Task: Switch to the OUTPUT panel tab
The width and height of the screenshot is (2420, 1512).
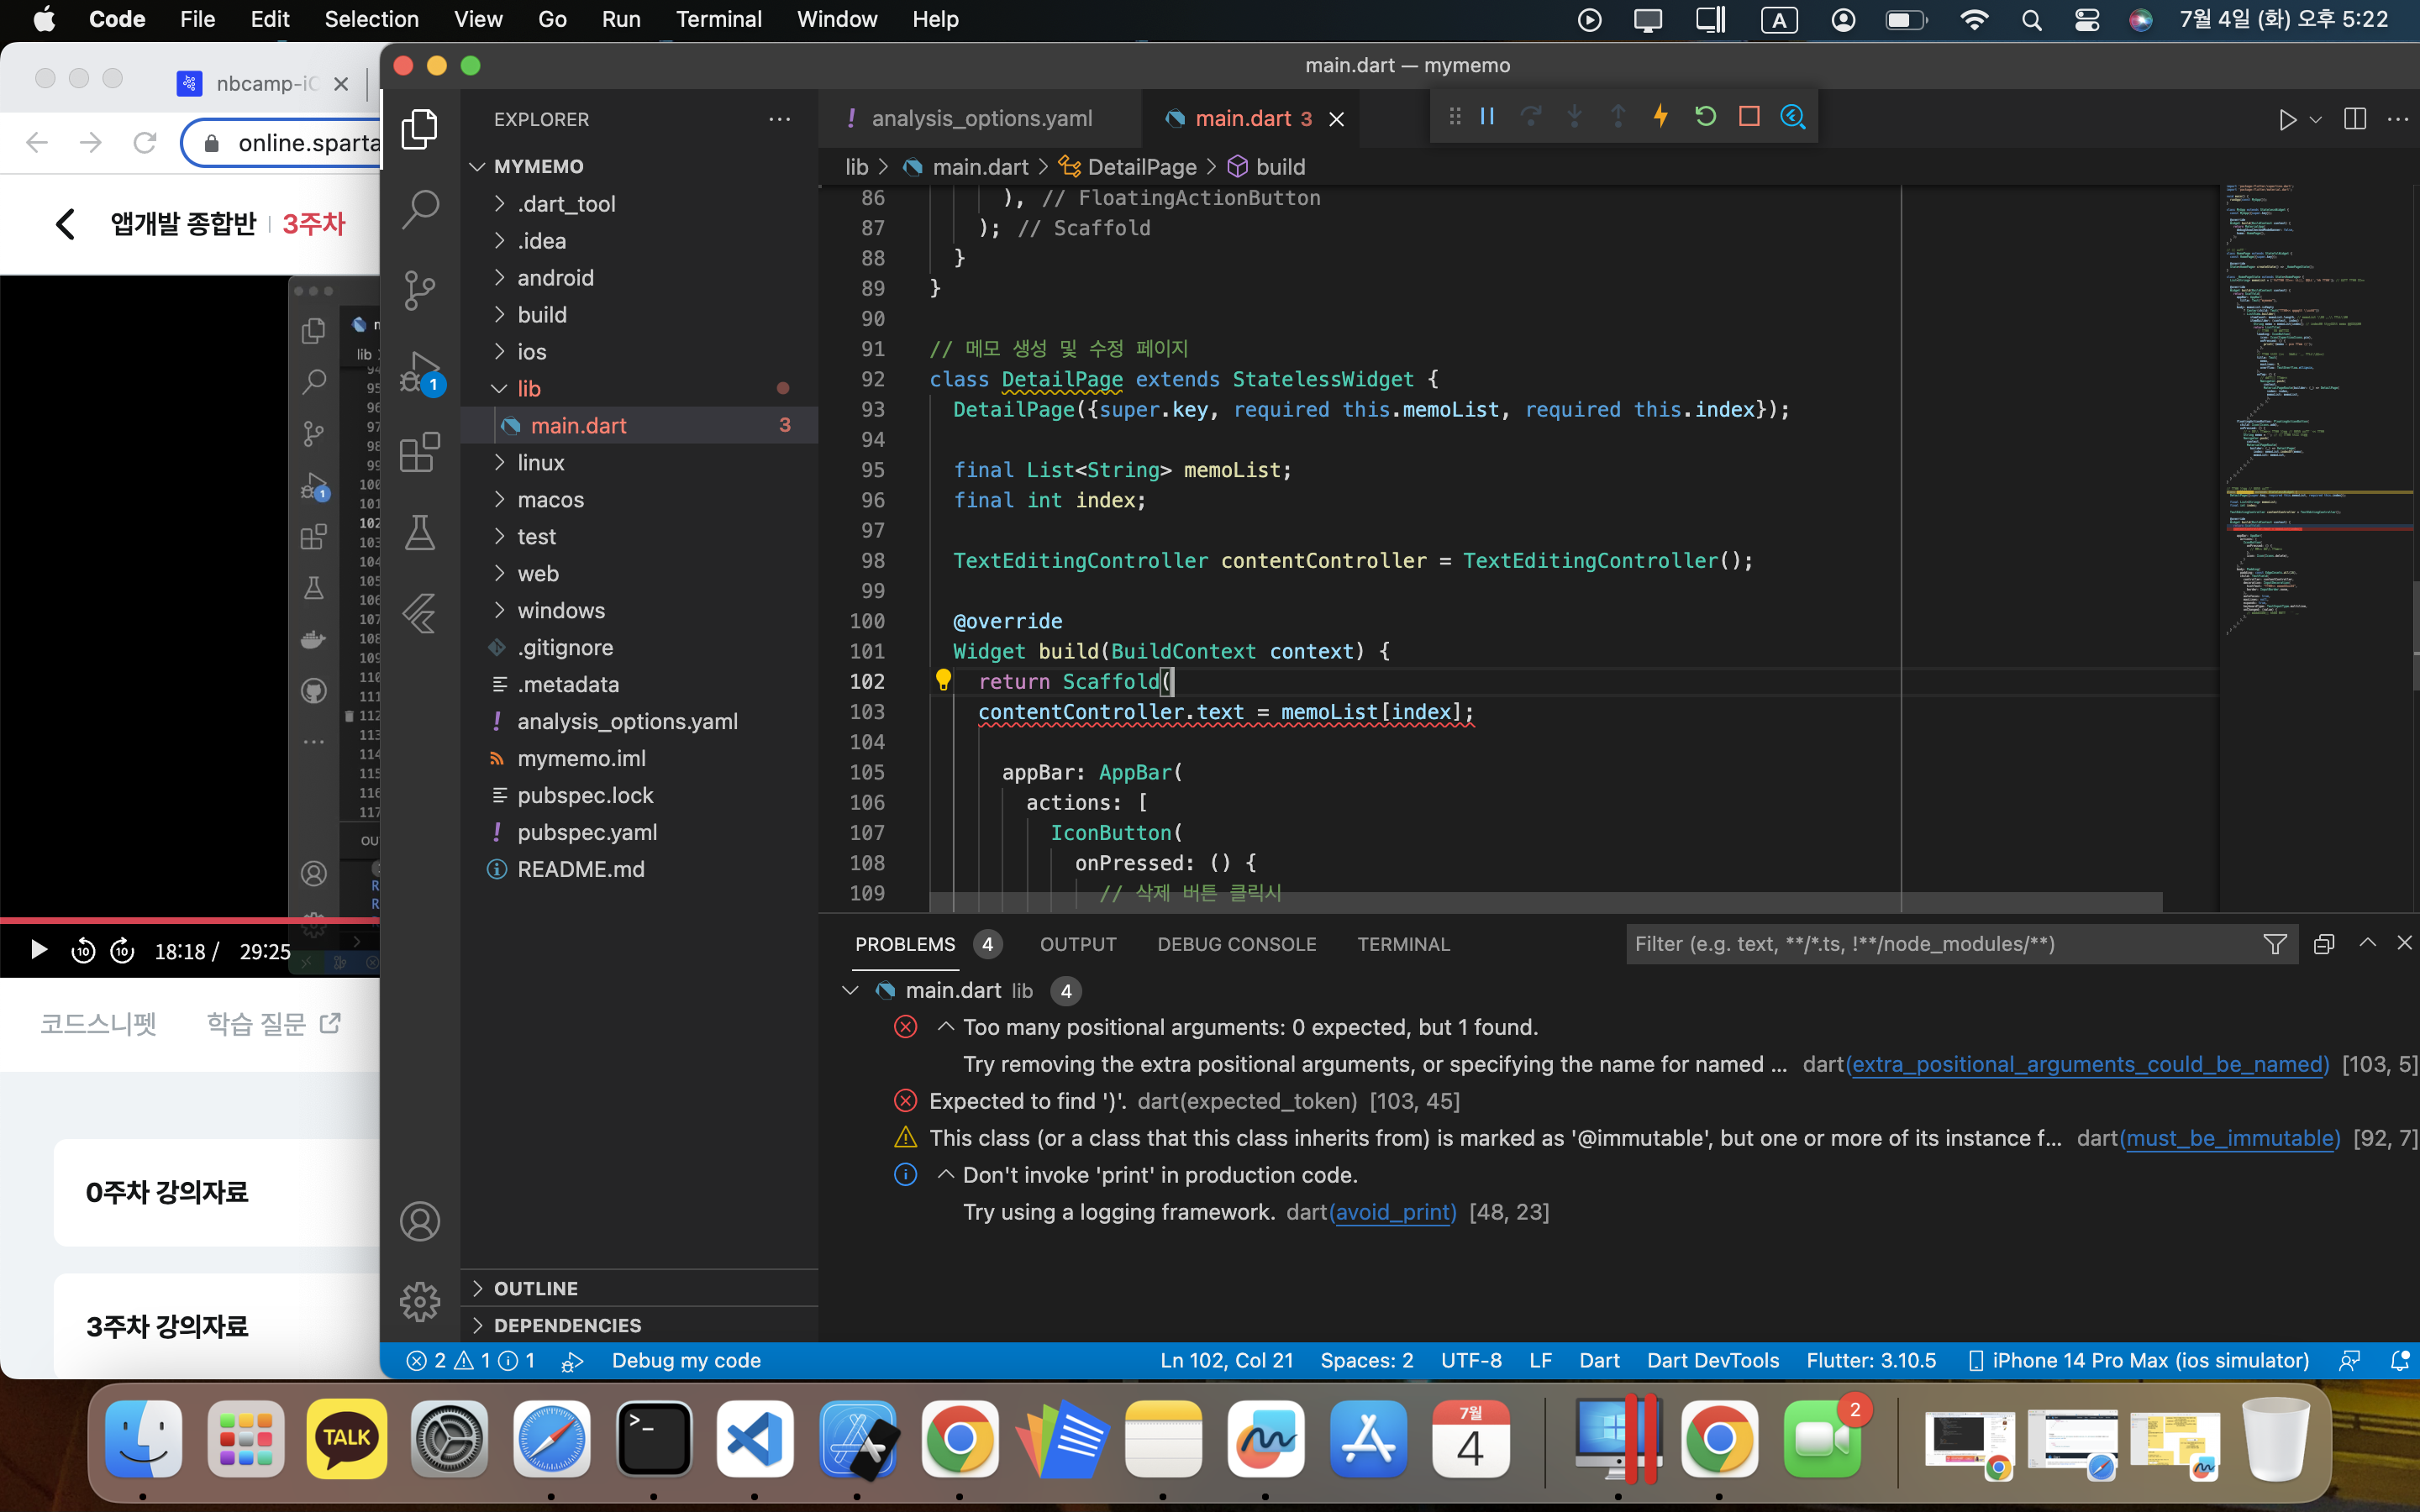Action: point(1078,944)
